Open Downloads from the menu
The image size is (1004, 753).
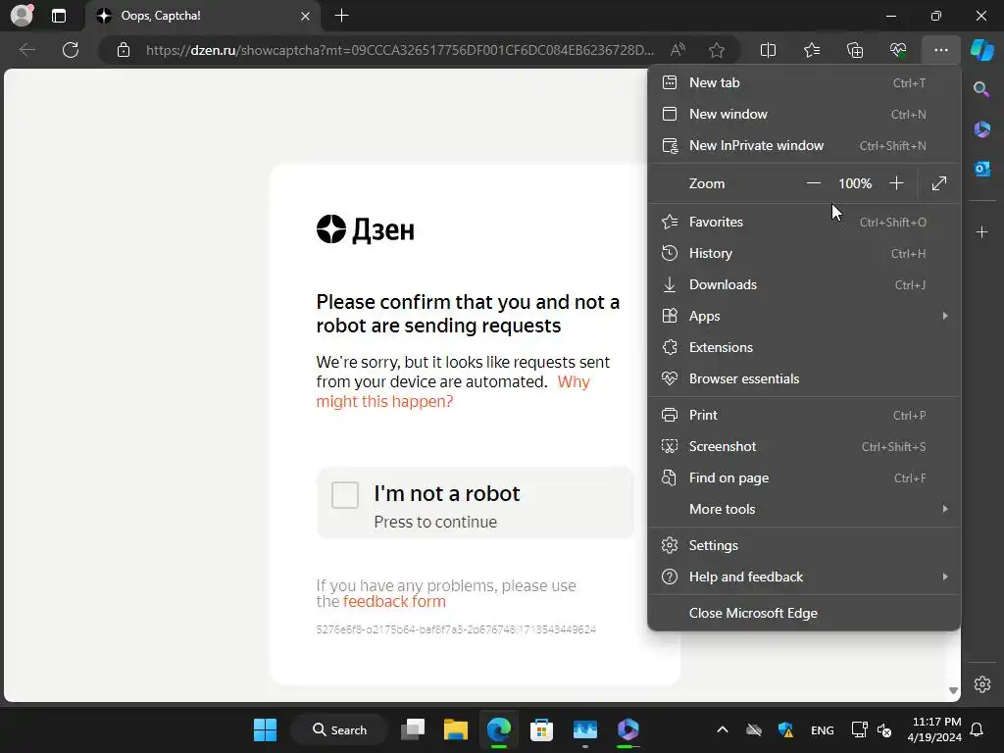(804, 284)
